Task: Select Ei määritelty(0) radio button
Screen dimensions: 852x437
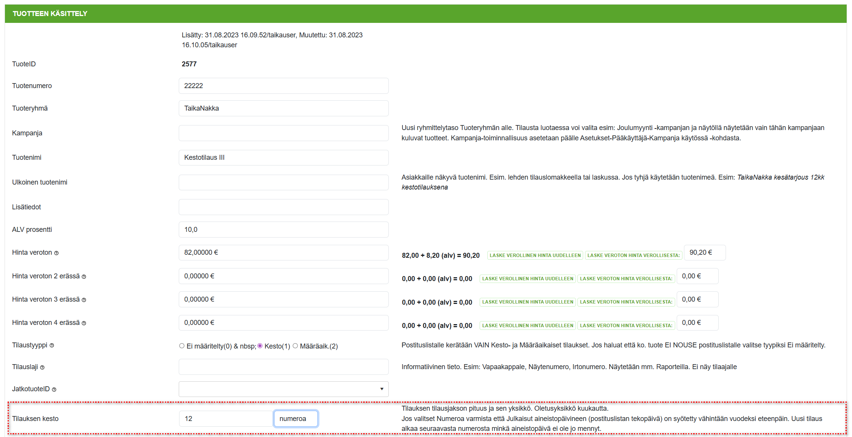Action: (182, 346)
